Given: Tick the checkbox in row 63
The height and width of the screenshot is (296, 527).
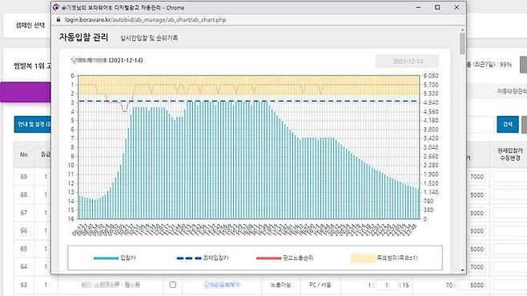Looking at the screenshot, I should click(173, 285).
